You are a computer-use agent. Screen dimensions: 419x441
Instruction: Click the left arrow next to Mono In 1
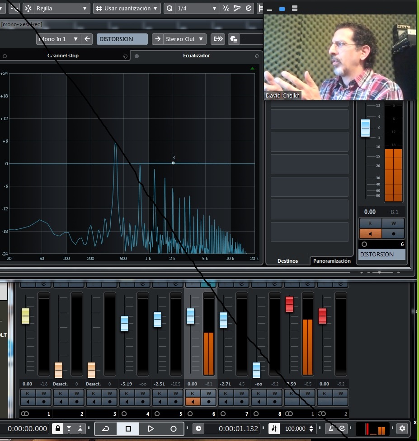click(87, 39)
